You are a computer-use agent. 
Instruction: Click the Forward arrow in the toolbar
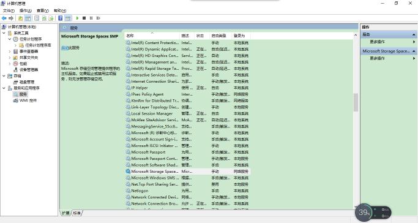[11, 18]
